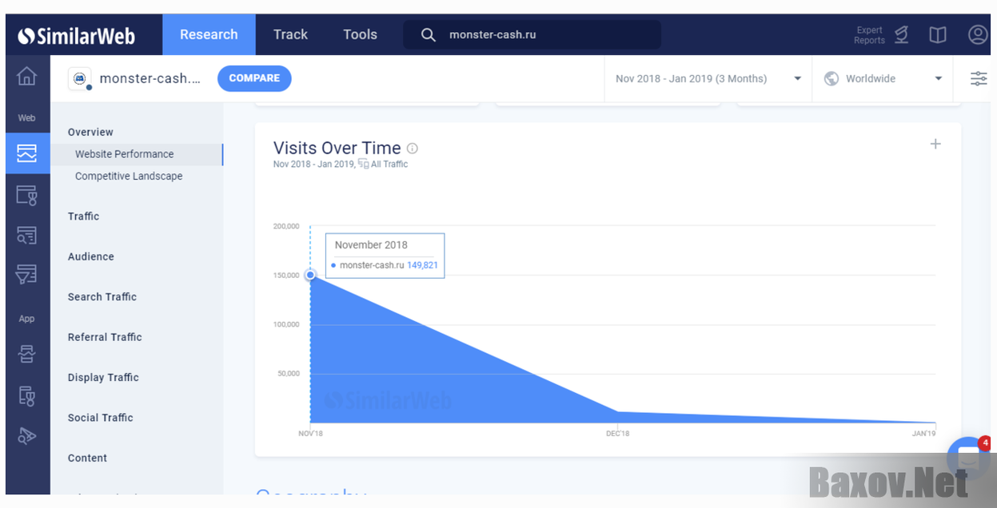Image resolution: width=997 pixels, height=508 pixels.
Task: Click the 50,000 y-axis label
Action: [289, 374]
